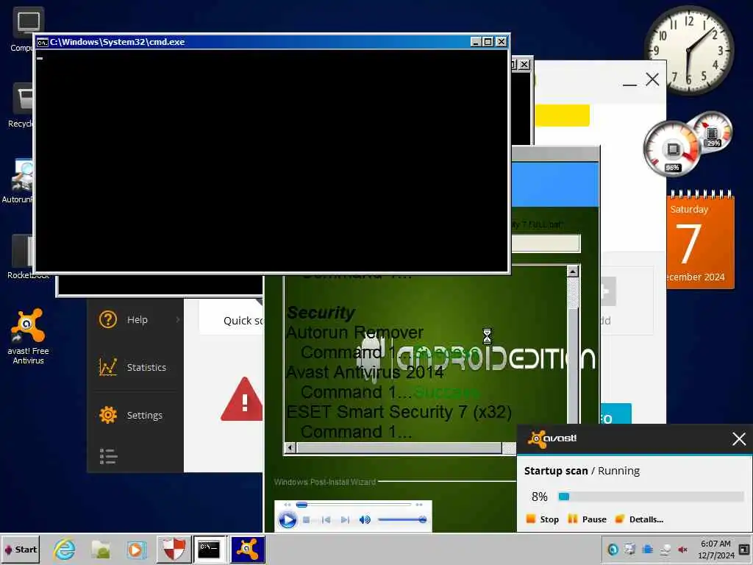Click the avast logo in scan popup
The image size is (753, 565).
[552, 438]
